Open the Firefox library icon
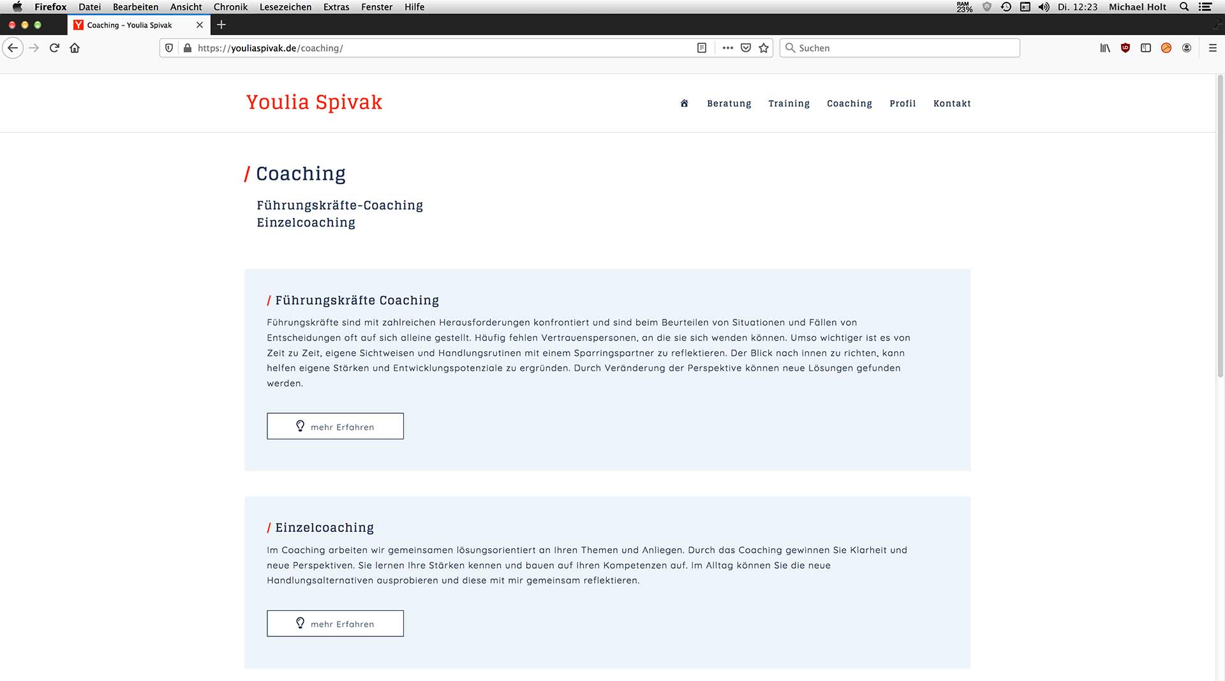Screen dimensions: 1225x681 (1105, 48)
